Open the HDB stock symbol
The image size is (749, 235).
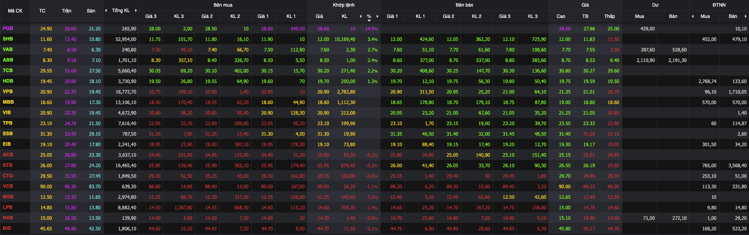pos(8,81)
